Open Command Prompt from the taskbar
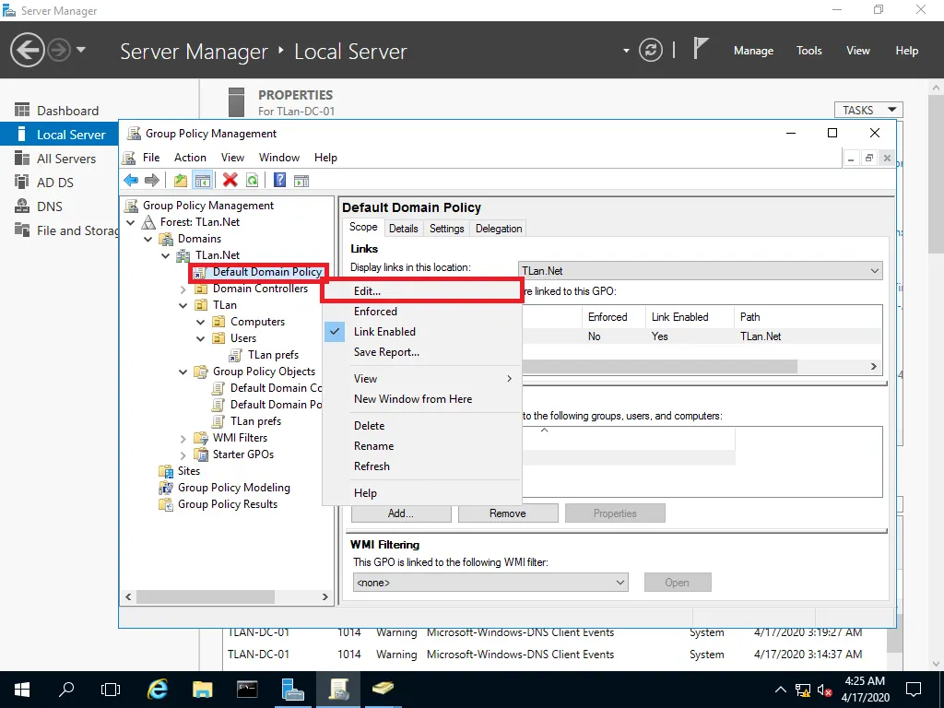 pyautogui.click(x=247, y=690)
